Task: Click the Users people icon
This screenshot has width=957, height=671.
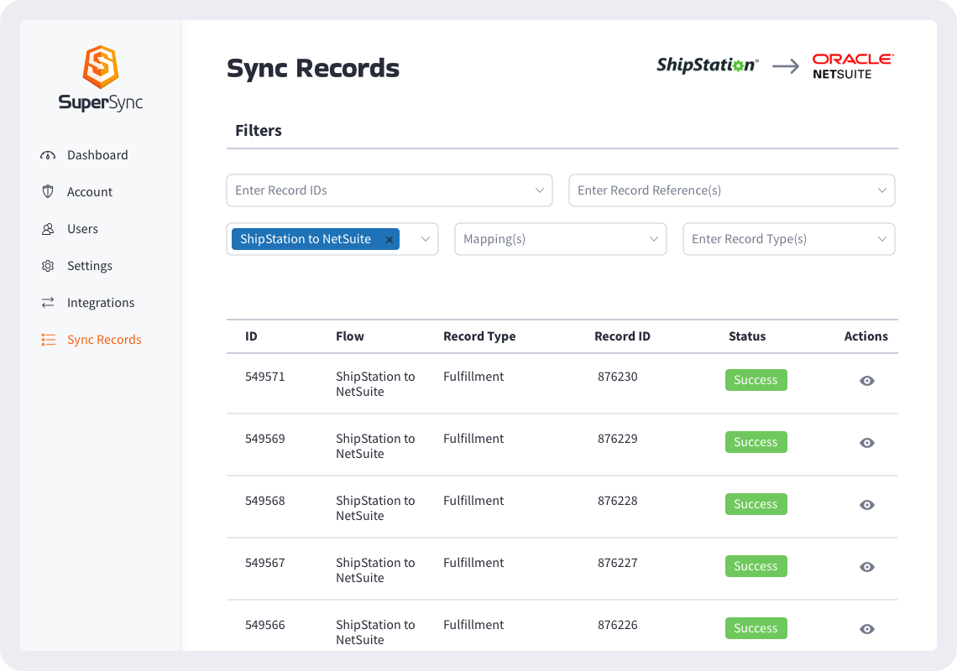Action: click(x=48, y=229)
